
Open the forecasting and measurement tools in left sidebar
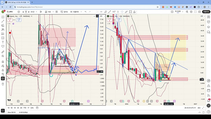(3, 34)
